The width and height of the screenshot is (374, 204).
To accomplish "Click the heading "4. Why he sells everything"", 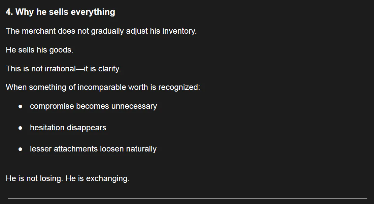I will [x=60, y=12].
